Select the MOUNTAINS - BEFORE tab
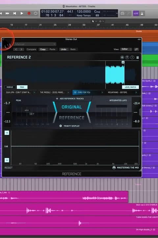This screenshot has width=158, height=238. click(118, 92)
